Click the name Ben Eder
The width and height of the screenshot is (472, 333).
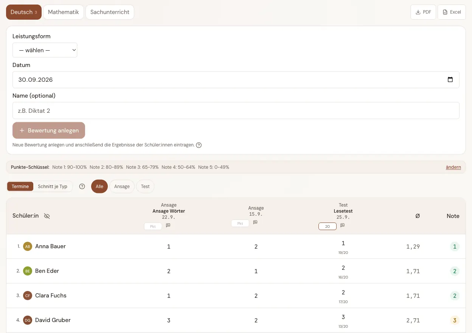coord(47,271)
